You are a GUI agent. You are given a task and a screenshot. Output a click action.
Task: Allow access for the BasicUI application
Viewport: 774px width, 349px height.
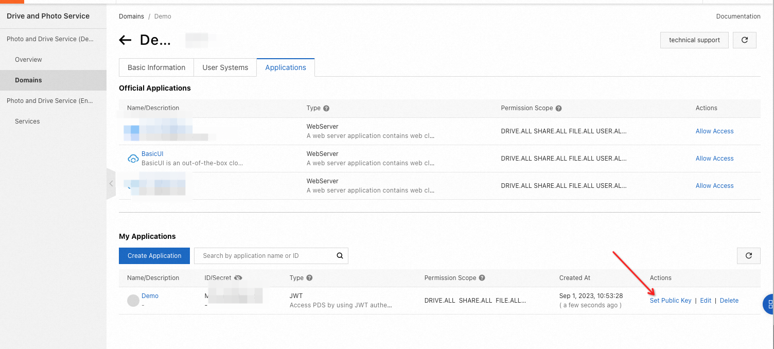pyautogui.click(x=714, y=159)
